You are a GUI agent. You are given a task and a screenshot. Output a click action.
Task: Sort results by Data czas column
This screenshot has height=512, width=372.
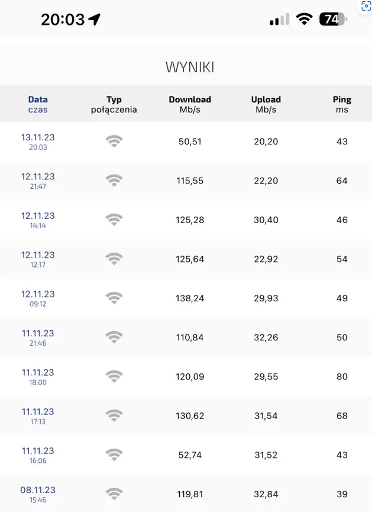pos(38,104)
